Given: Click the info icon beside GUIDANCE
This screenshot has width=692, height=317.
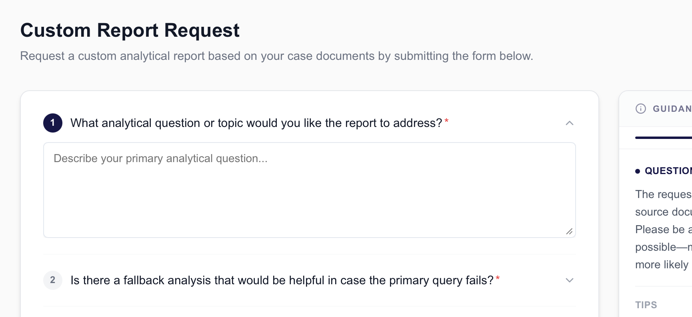Looking at the screenshot, I should point(641,108).
